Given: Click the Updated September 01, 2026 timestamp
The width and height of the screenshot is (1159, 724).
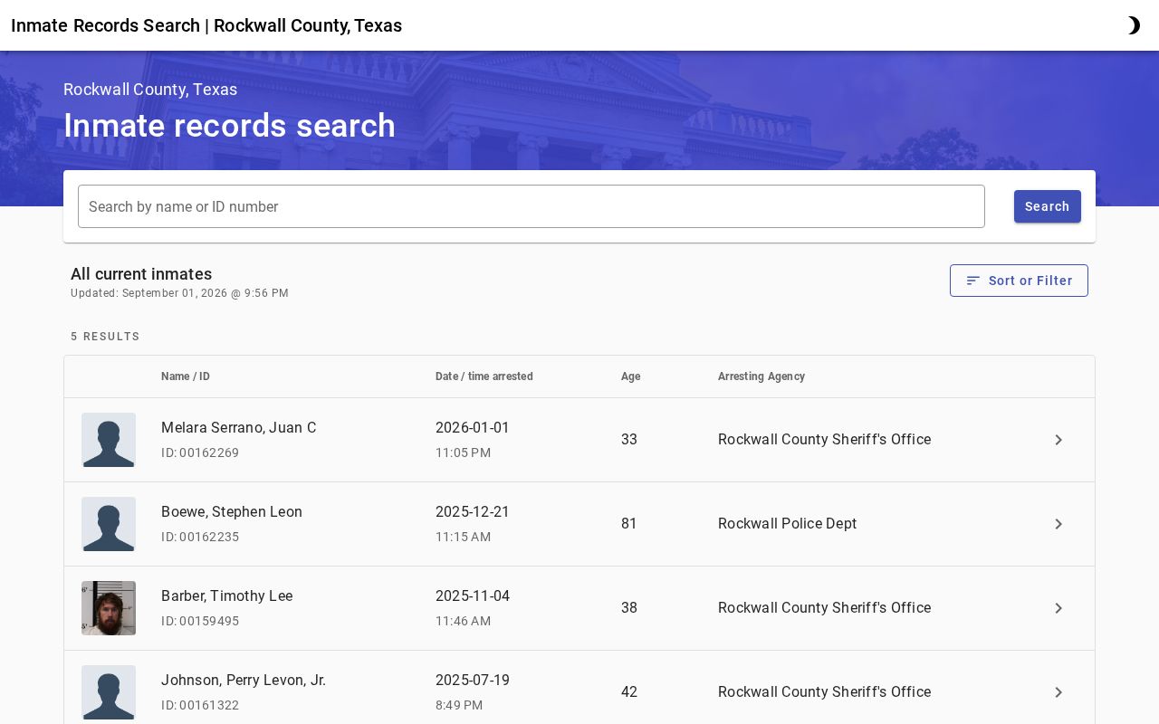Looking at the screenshot, I should point(179,293).
